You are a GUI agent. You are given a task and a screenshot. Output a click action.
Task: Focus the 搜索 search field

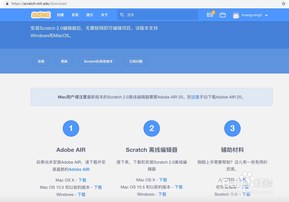coord(158,15)
